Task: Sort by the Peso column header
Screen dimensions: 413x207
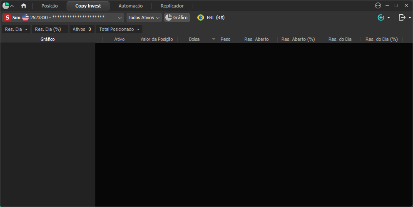Action: click(226, 39)
